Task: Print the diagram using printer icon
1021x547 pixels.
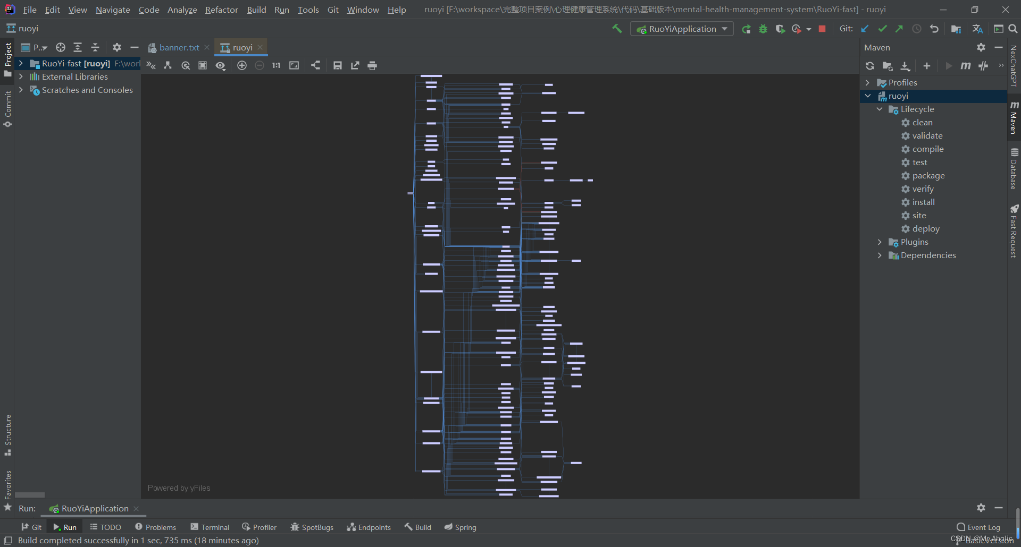Action: point(372,65)
